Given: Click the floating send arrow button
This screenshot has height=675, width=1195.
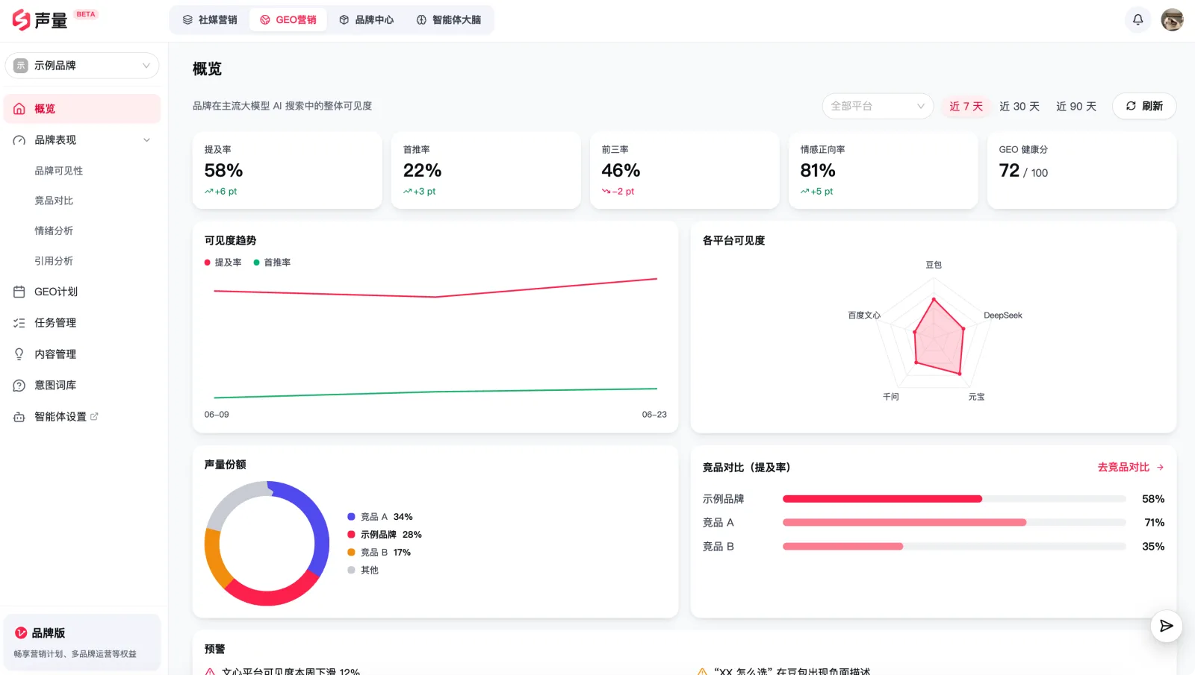Looking at the screenshot, I should 1166,626.
